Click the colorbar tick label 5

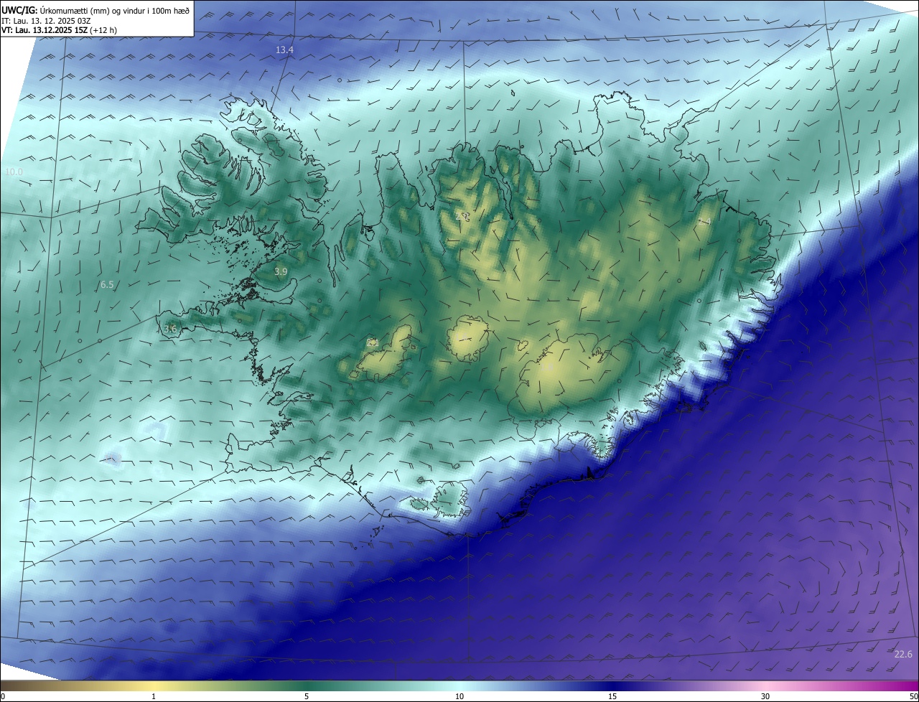pos(307,696)
